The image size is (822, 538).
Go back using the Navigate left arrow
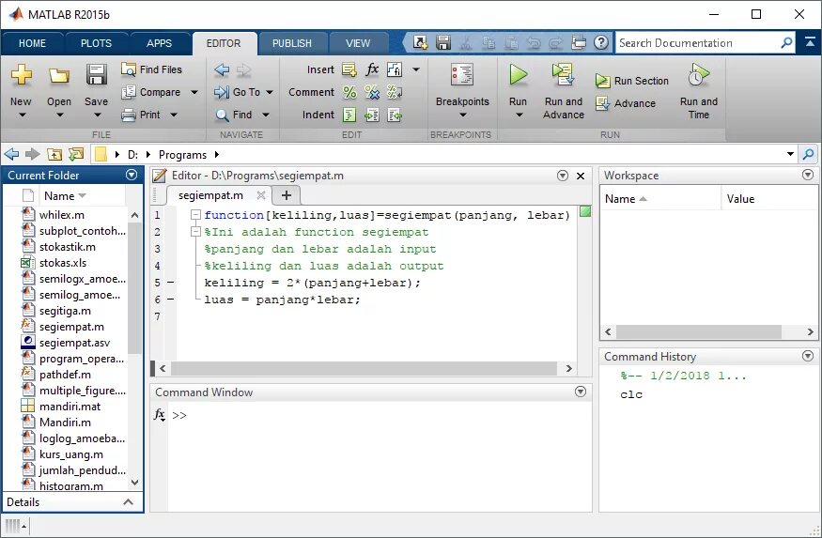click(x=222, y=69)
